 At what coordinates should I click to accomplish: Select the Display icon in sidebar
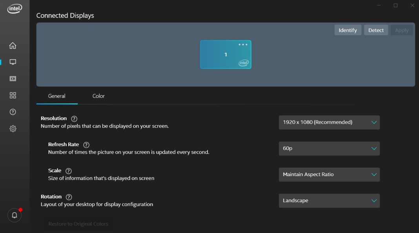point(13,62)
